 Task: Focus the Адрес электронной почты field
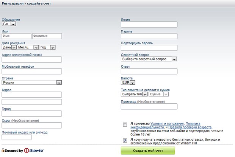(32, 59)
